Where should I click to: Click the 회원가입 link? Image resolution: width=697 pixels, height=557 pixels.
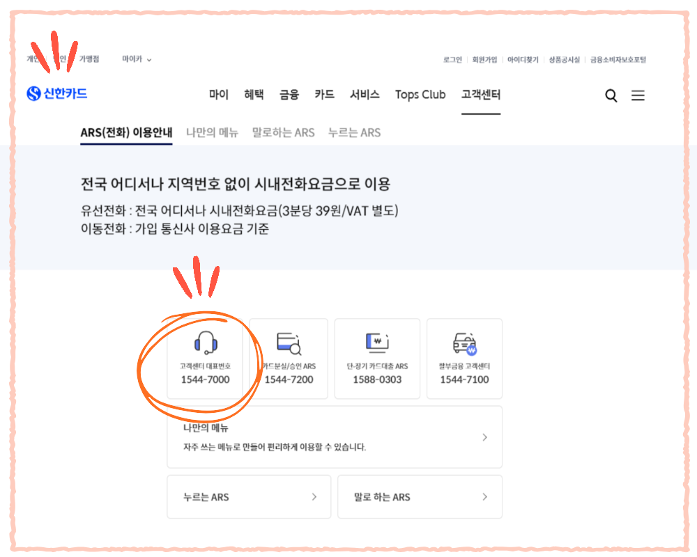click(x=484, y=59)
